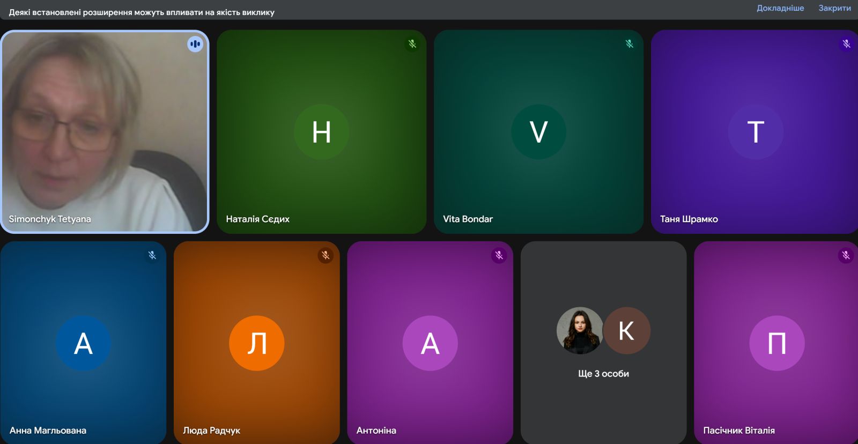Open the Докладніше link in notification bar
The width and height of the screenshot is (858, 444).
780,8
